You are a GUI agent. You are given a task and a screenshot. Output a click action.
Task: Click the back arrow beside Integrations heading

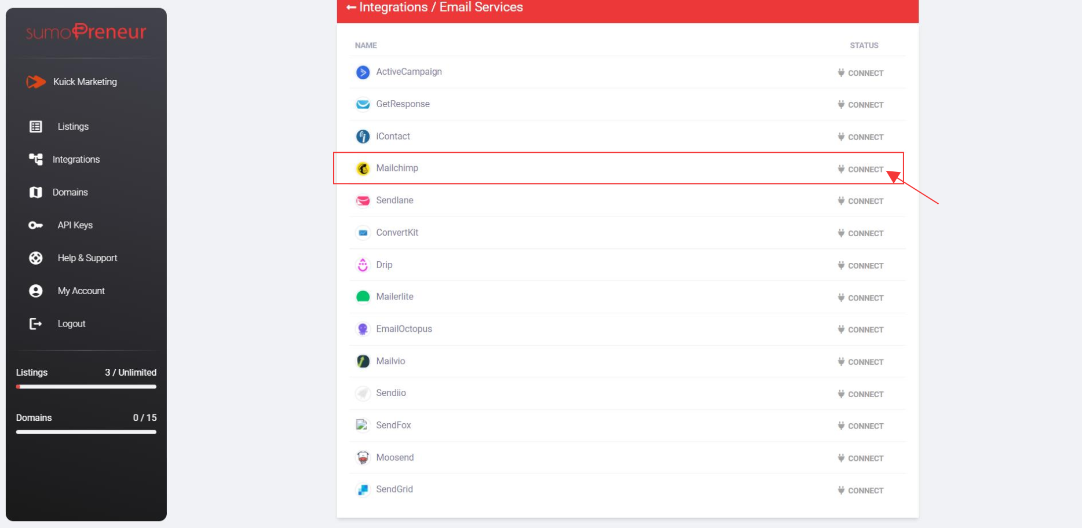point(351,8)
